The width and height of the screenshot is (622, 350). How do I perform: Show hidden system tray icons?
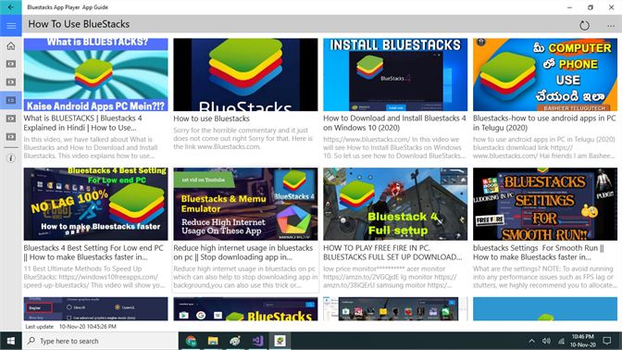pos(532,341)
